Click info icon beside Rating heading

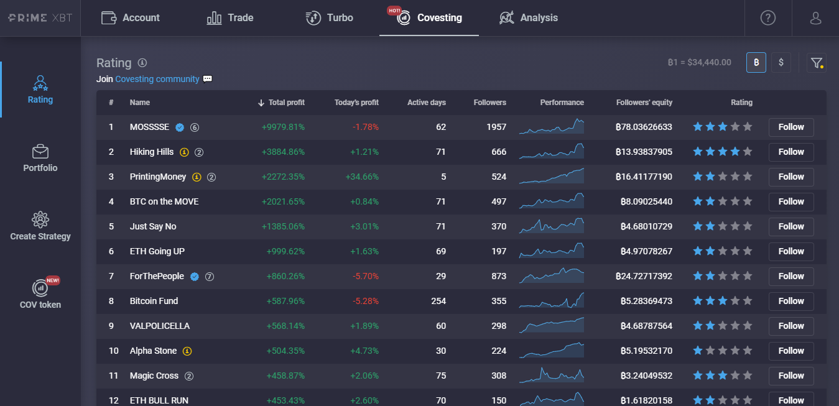(x=142, y=63)
